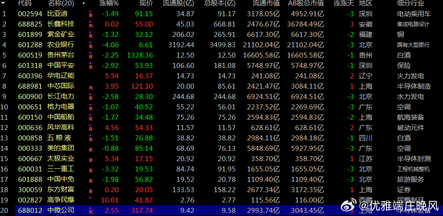This screenshot has height=216, width=443.
Task: Sort by the 现价 column header
Action: (x=146, y=4)
